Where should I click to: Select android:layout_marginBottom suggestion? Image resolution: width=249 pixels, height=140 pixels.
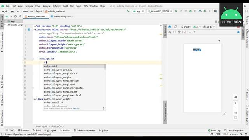click(74, 80)
